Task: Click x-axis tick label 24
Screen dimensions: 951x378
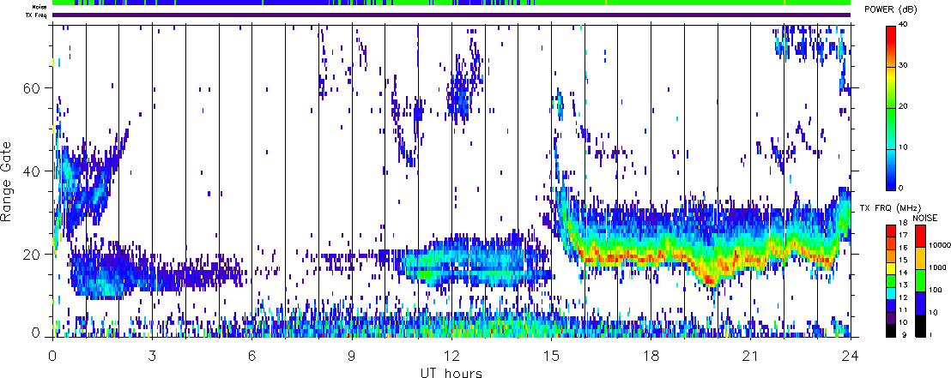Action: click(851, 355)
